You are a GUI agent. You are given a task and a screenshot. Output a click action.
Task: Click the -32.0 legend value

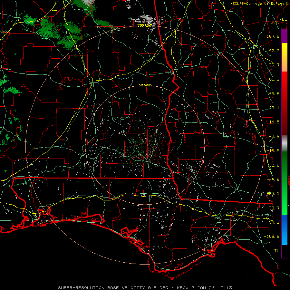click(x=273, y=165)
